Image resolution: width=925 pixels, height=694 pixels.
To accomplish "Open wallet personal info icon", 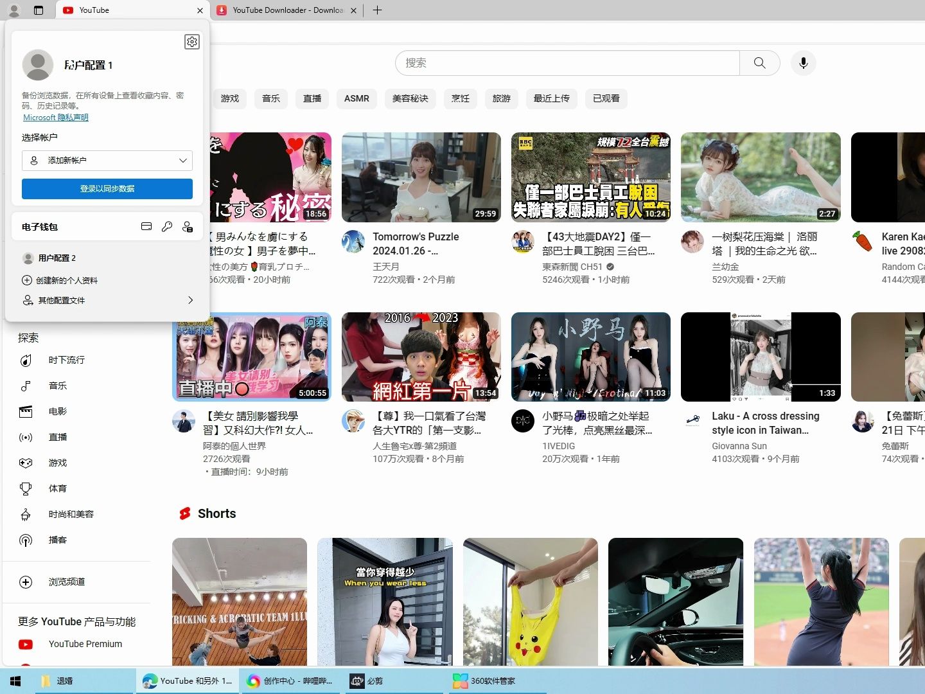I will coord(188,227).
